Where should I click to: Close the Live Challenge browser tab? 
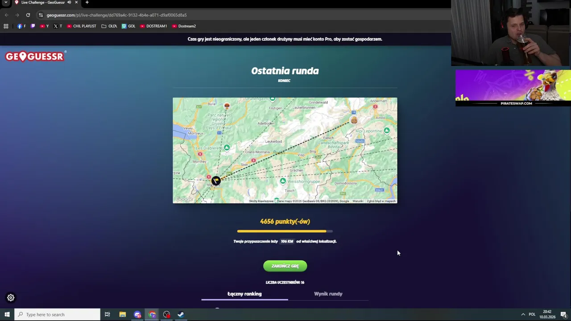click(x=76, y=2)
